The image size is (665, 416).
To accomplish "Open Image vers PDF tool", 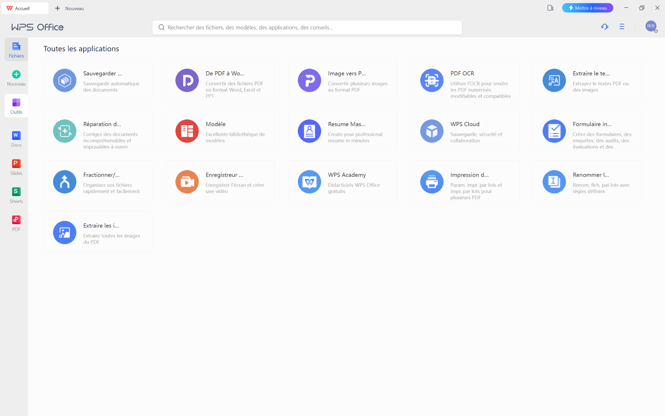I will pyautogui.click(x=309, y=80).
